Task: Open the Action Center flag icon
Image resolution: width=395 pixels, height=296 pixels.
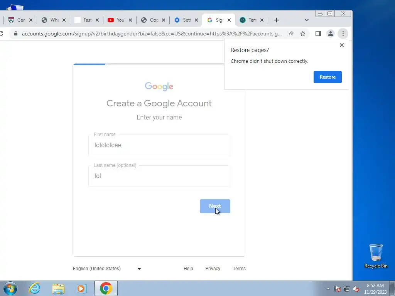Action: (x=338, y=289)
